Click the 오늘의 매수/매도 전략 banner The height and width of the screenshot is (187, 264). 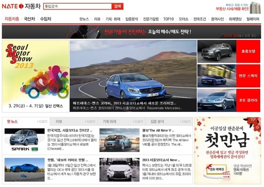pyautogui.click(x=132, y=32)
